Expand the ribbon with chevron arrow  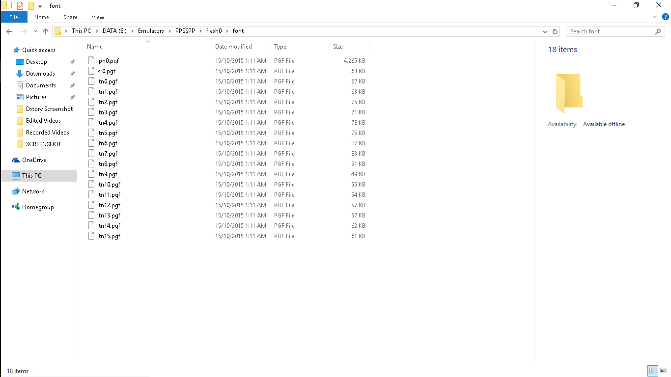[x=655, y=17]
